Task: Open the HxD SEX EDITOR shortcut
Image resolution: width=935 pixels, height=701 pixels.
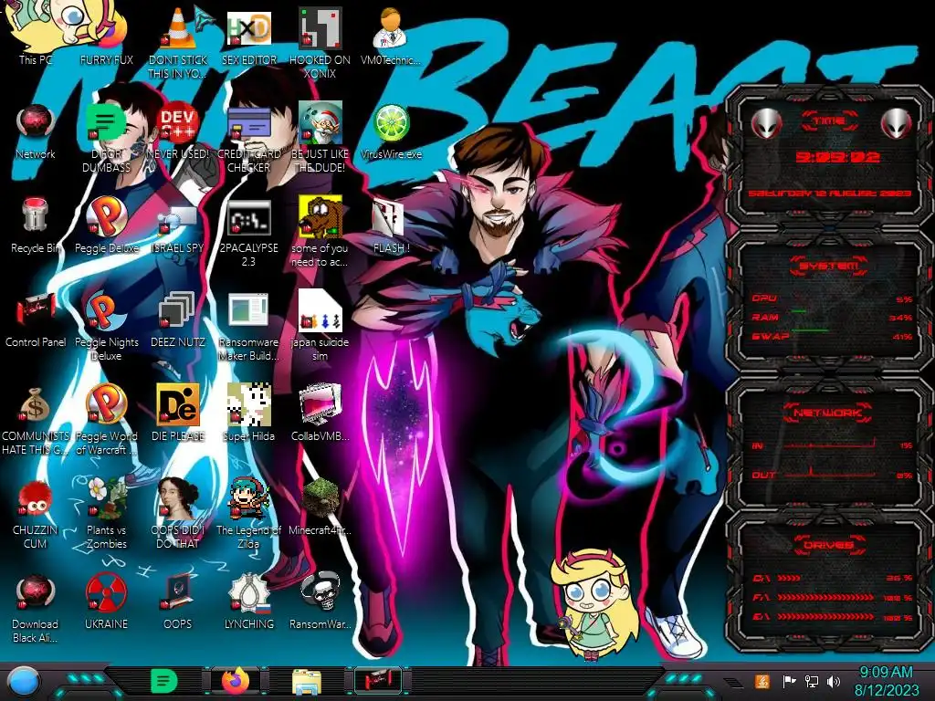Action: (248, 36)
